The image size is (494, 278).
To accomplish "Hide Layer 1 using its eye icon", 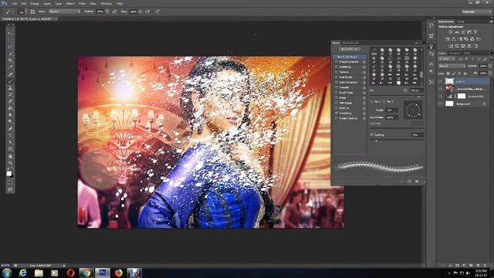I will [441, 81].
